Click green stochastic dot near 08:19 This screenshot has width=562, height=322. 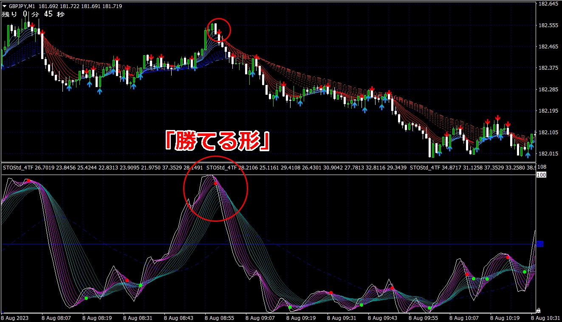click(86, 298)
